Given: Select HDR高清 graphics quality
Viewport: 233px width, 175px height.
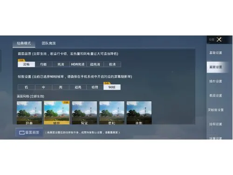Looking at the screenshot, I should click(78, 64).
